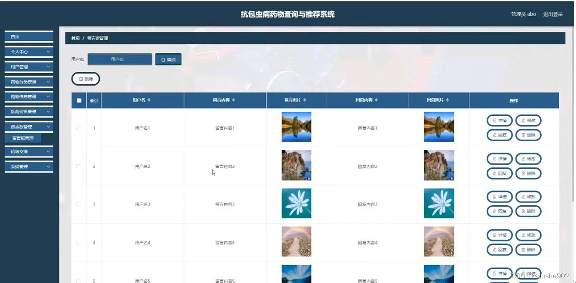Expand the 药物分类管理 sidebar menu
This screenshot has height=283, width=576.
tap(29, 82)
